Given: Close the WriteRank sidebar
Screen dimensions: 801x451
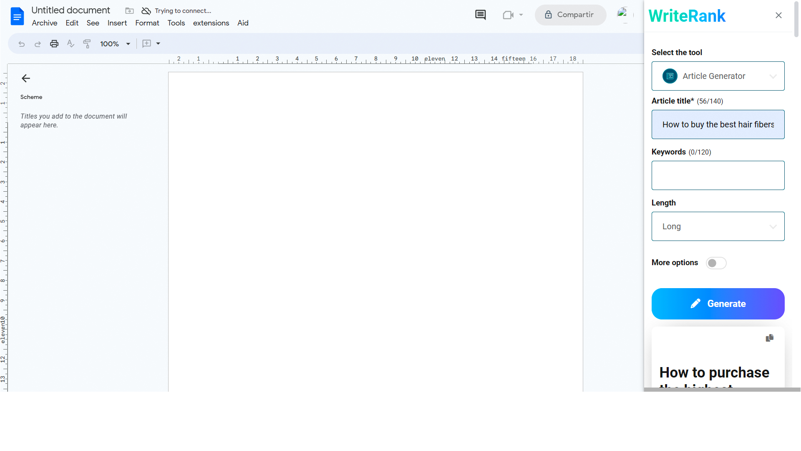Looking at the screenshot, I should (778, 15).
